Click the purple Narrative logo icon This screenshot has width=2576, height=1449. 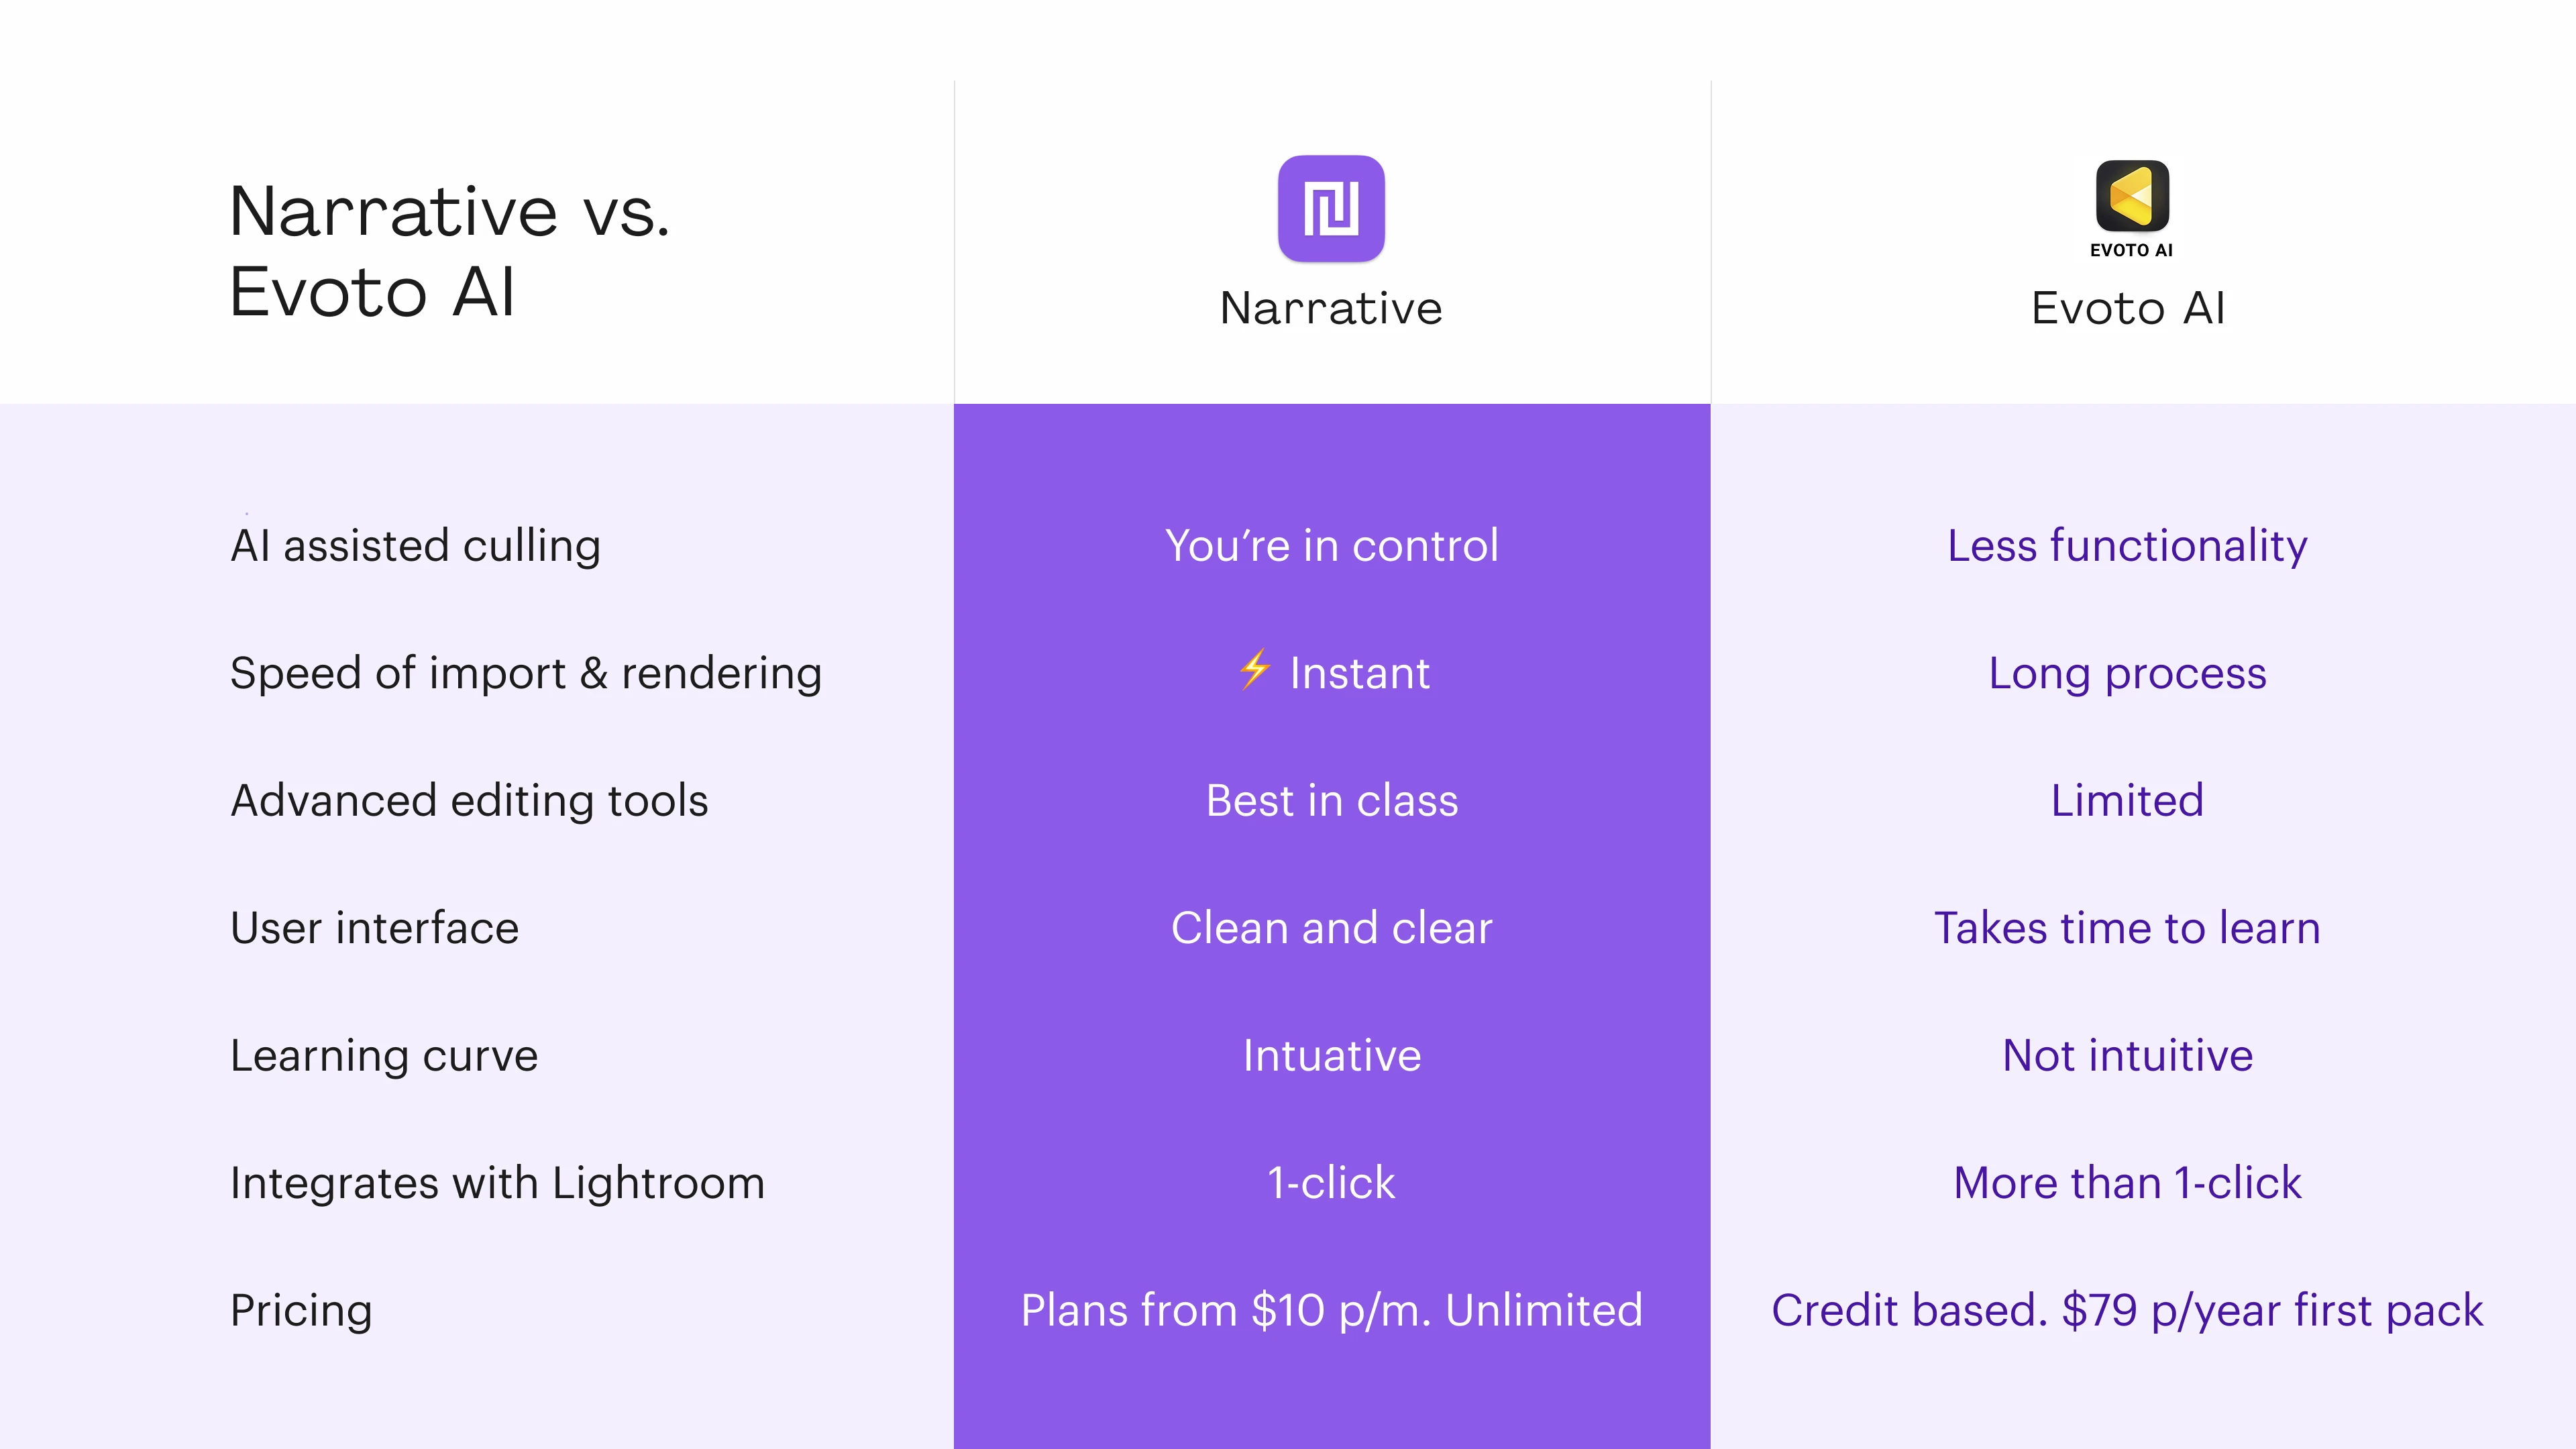click(1331, 208)
